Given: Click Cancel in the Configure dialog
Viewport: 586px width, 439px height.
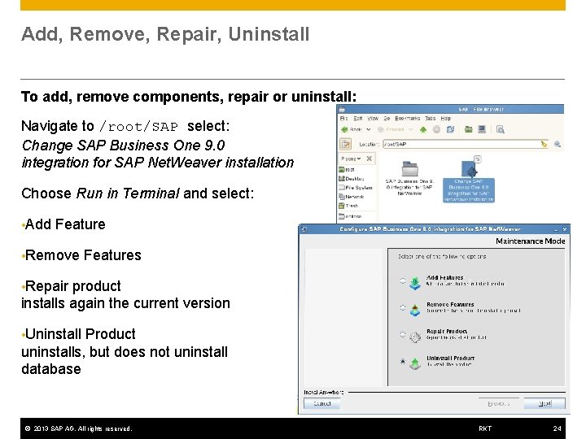Looking at the screenshot, I should coord(321,403).
